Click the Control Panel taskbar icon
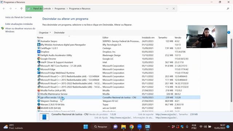 (147, 127)
